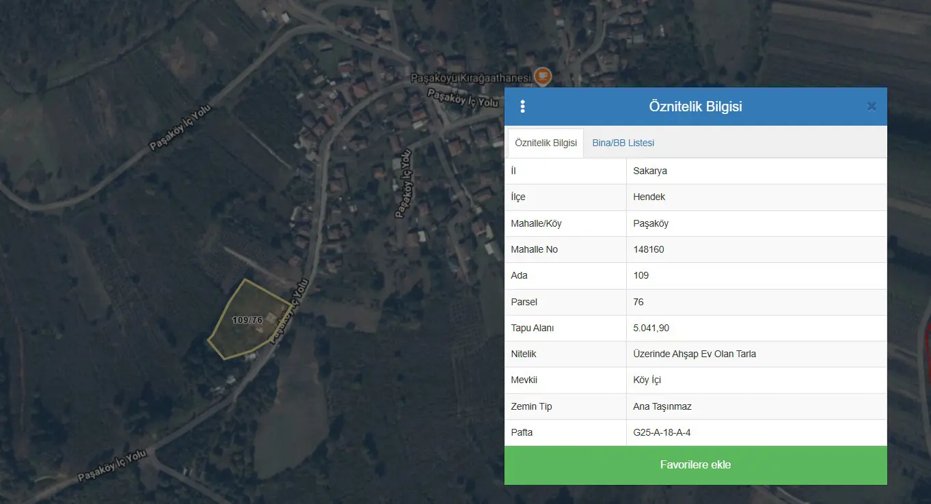Click the Paşaköy Kıraathanesi coffee marker icon
Viewport: 931px width, 504px height.
point(543,76)
